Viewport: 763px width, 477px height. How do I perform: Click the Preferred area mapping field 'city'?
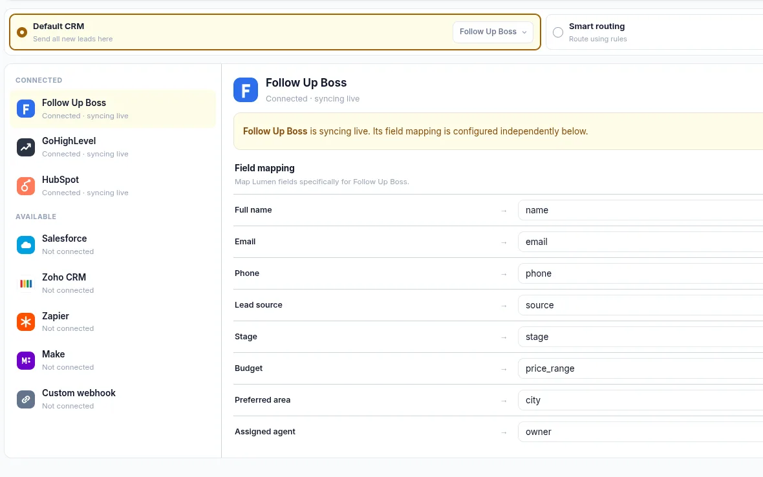click(640, 399)
